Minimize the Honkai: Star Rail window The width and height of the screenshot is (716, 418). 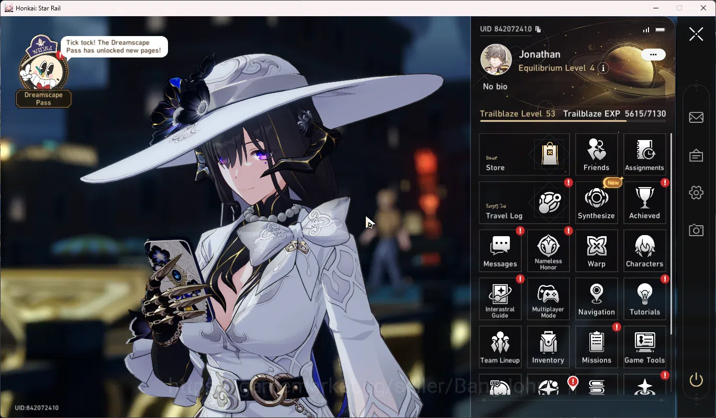tap(656, 8)
